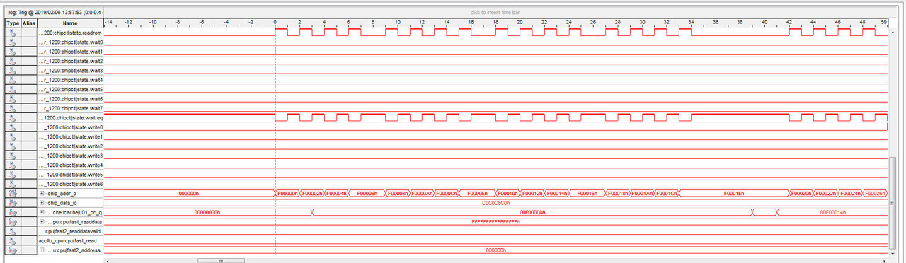Click the 'click to insert time bar' strip
Image resolution: width=906 pixels, height=263 pixels.
click(x=495, y=12)
